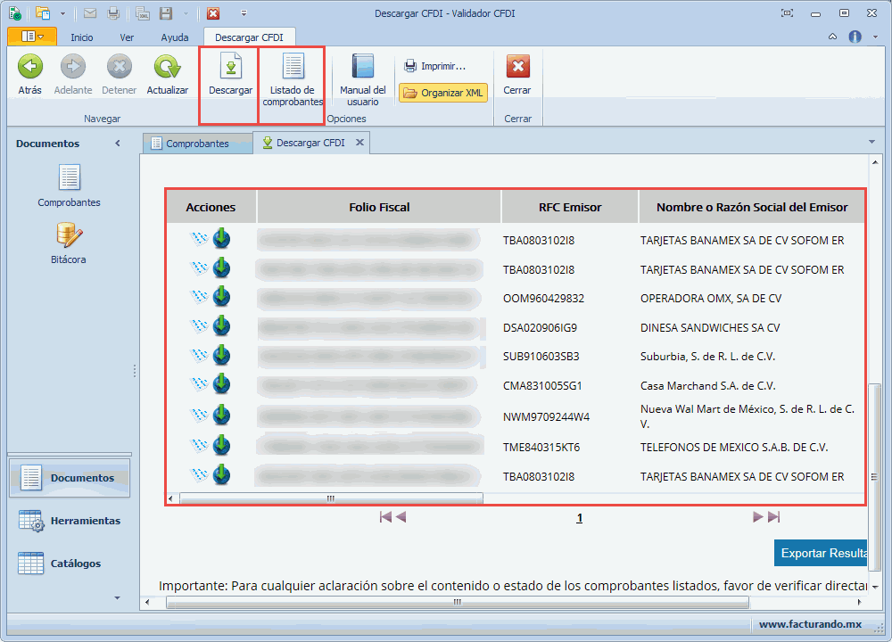Open the Ayuda ribbon tab
Viewport: 892px width, 642px height.
click(174, 37)
